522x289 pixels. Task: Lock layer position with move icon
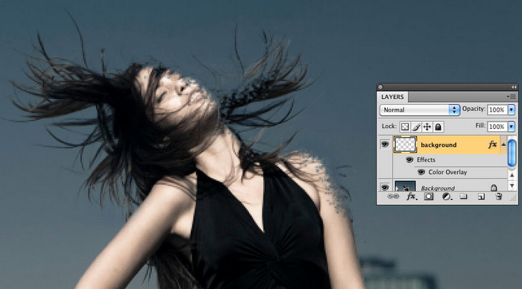click(x=427, y=127)
